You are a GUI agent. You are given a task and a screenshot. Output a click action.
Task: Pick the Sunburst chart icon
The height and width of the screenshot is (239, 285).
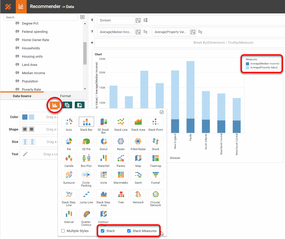pyautogui.click(x=69, y=175)
